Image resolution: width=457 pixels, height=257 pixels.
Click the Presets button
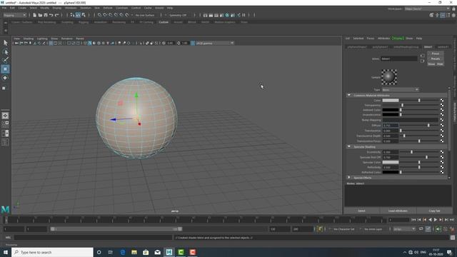coord(435,59)
